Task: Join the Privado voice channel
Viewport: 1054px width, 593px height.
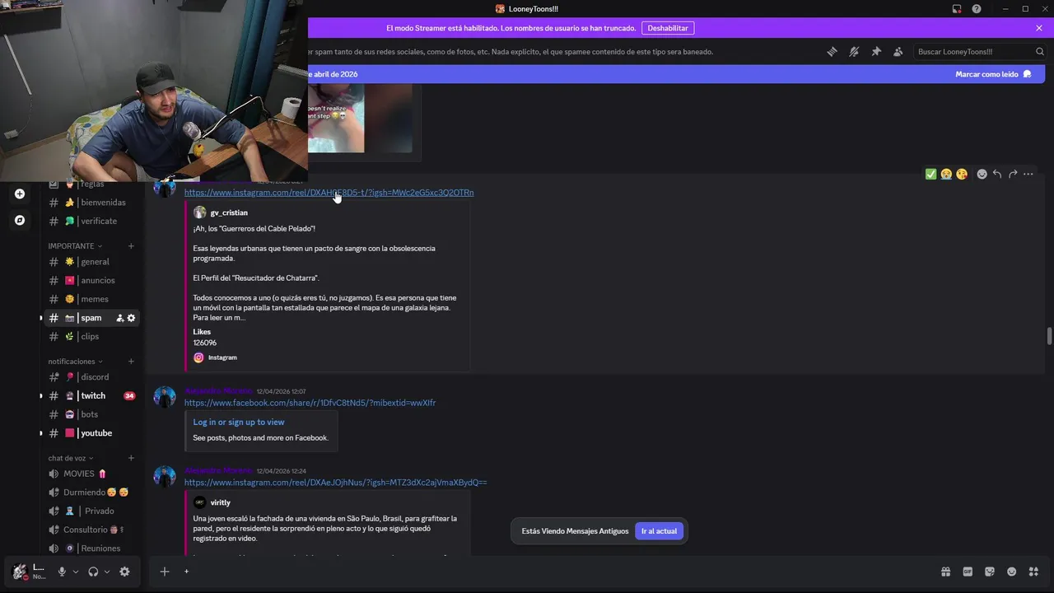Action: pyautogui.click(x=91, y=511)
